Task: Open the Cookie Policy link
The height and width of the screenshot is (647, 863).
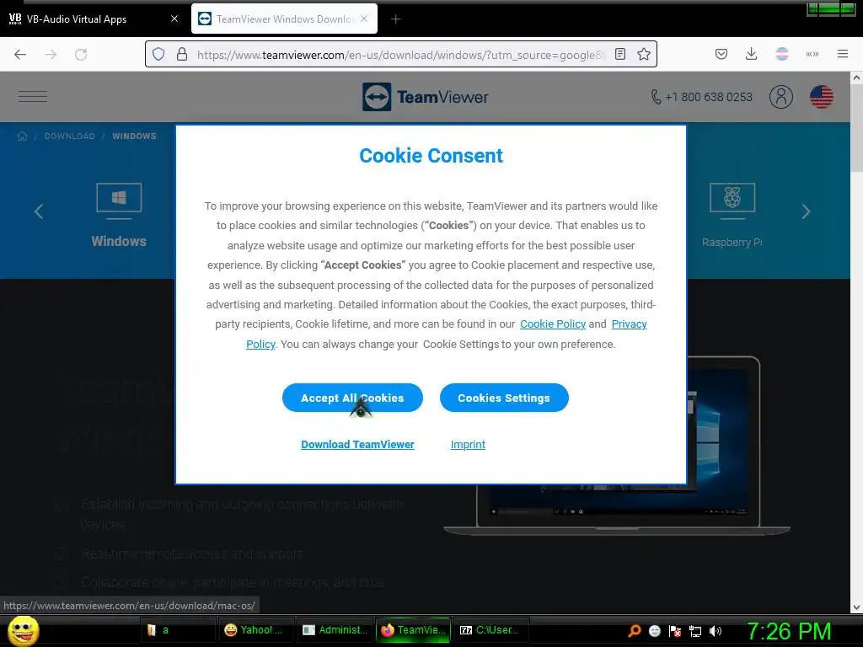Action: click(553, 324)
